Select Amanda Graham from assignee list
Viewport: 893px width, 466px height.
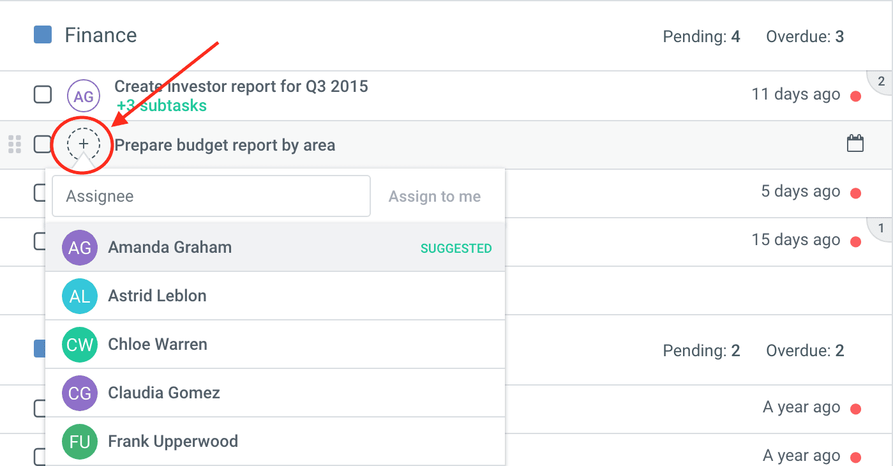pos(170,248)
